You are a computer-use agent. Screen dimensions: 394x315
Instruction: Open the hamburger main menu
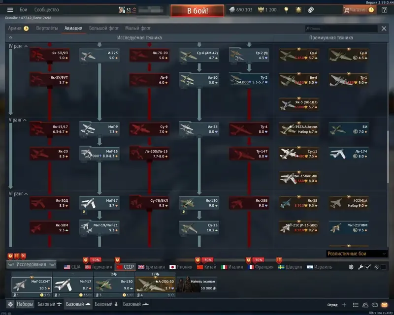10,10
